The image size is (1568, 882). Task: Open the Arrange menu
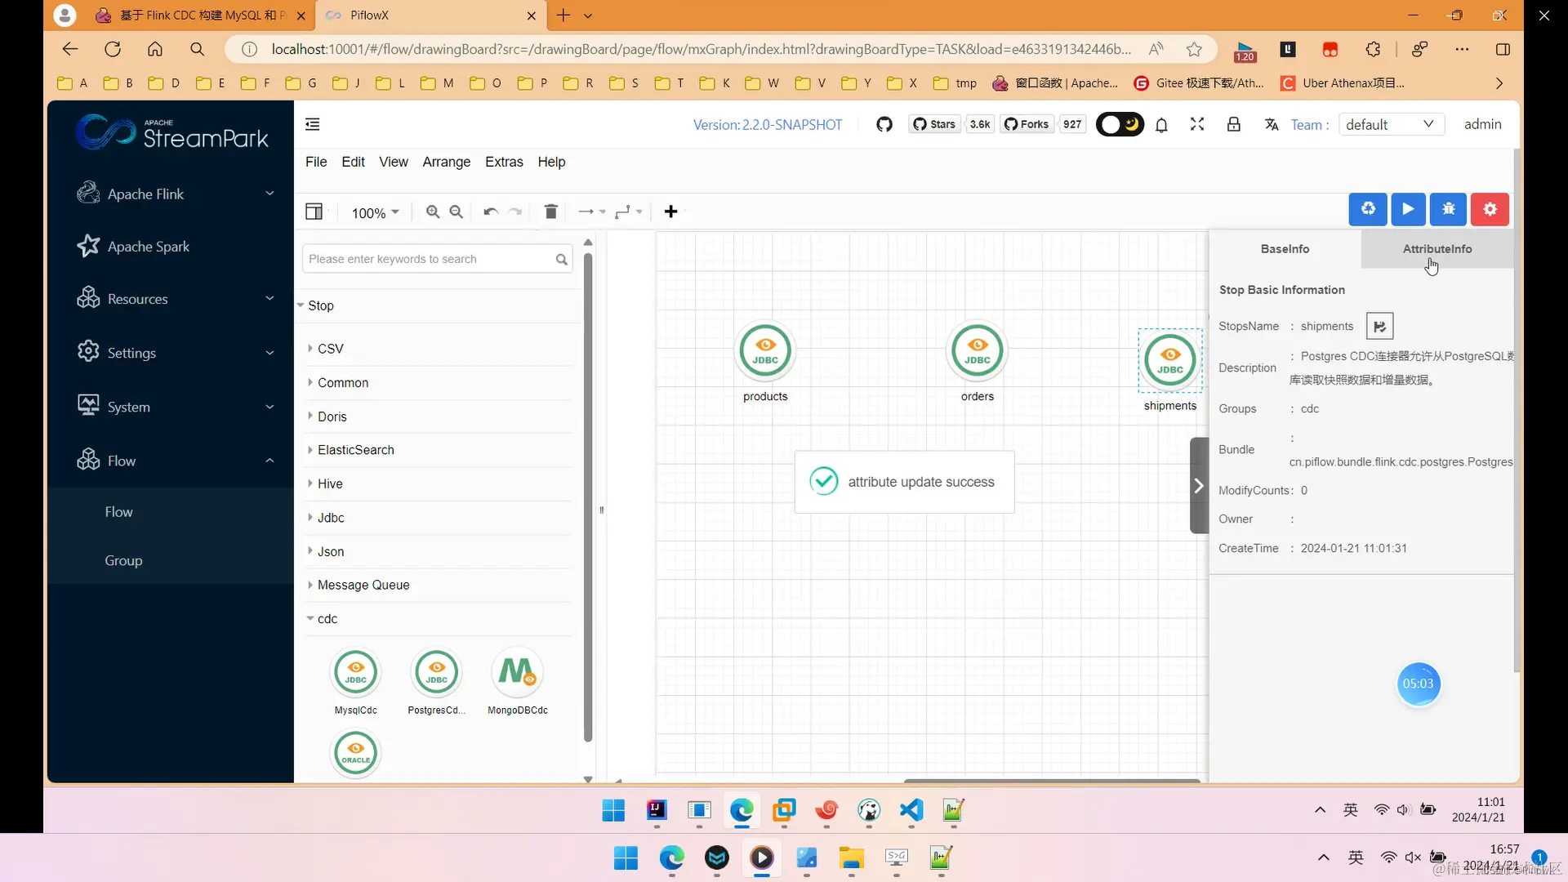pos(446,162)
